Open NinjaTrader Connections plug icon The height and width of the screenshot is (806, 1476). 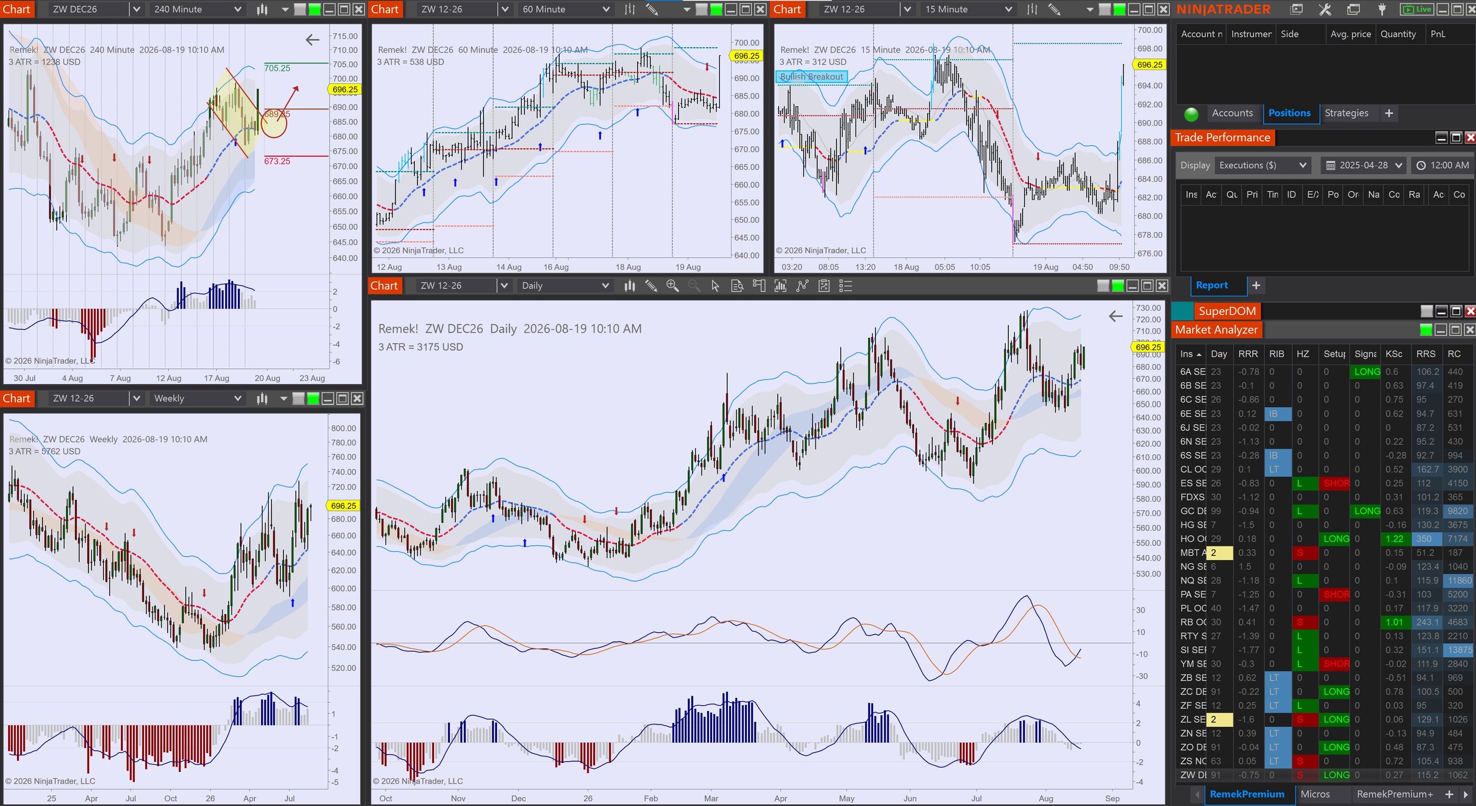point(1382,9)
